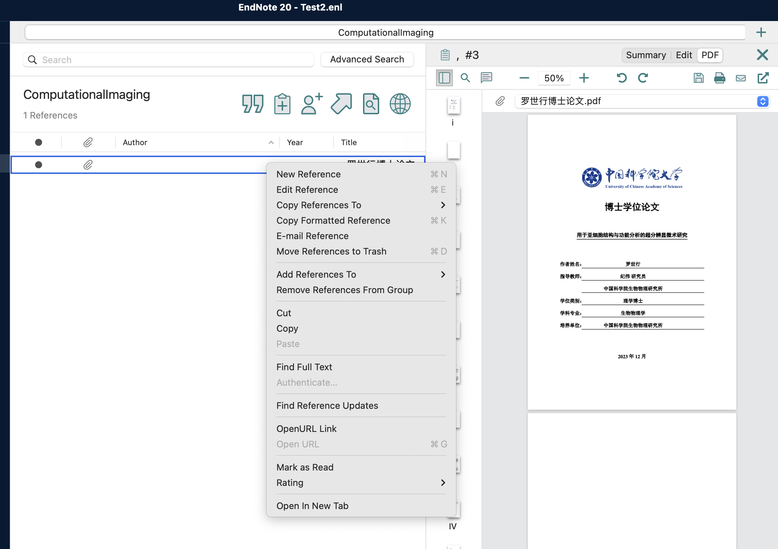Select Move References to Trash
The height and width of the screenshot is (549, 778).
331,251
